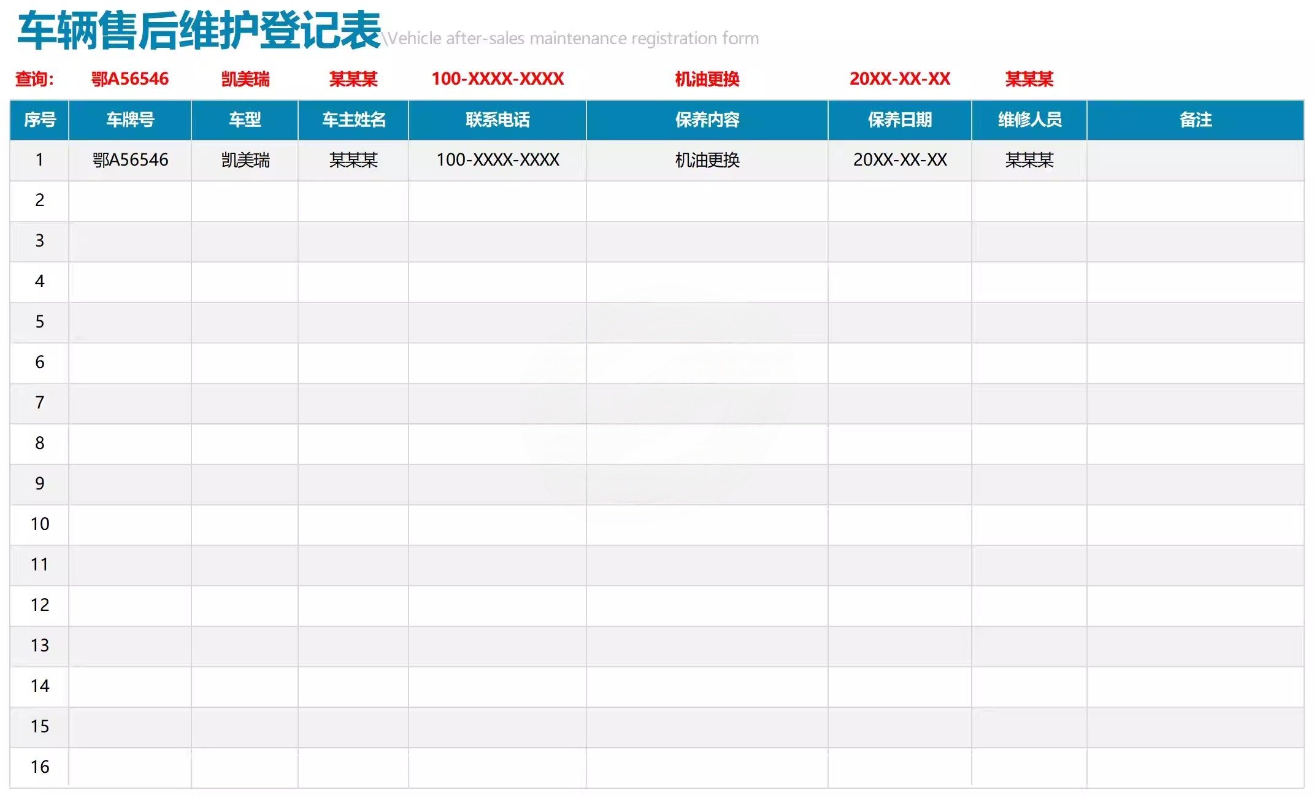Image resolution: width=1314 pixels, height=798 pixels.
Task: Click empty 备注 cell in row 1
Action: tap(1196, 160)
